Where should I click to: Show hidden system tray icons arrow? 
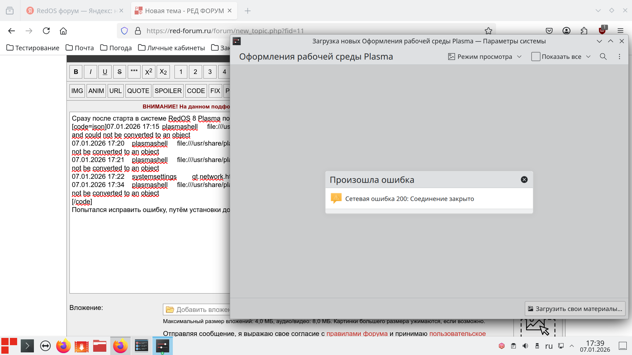click(x=572, y=346)
